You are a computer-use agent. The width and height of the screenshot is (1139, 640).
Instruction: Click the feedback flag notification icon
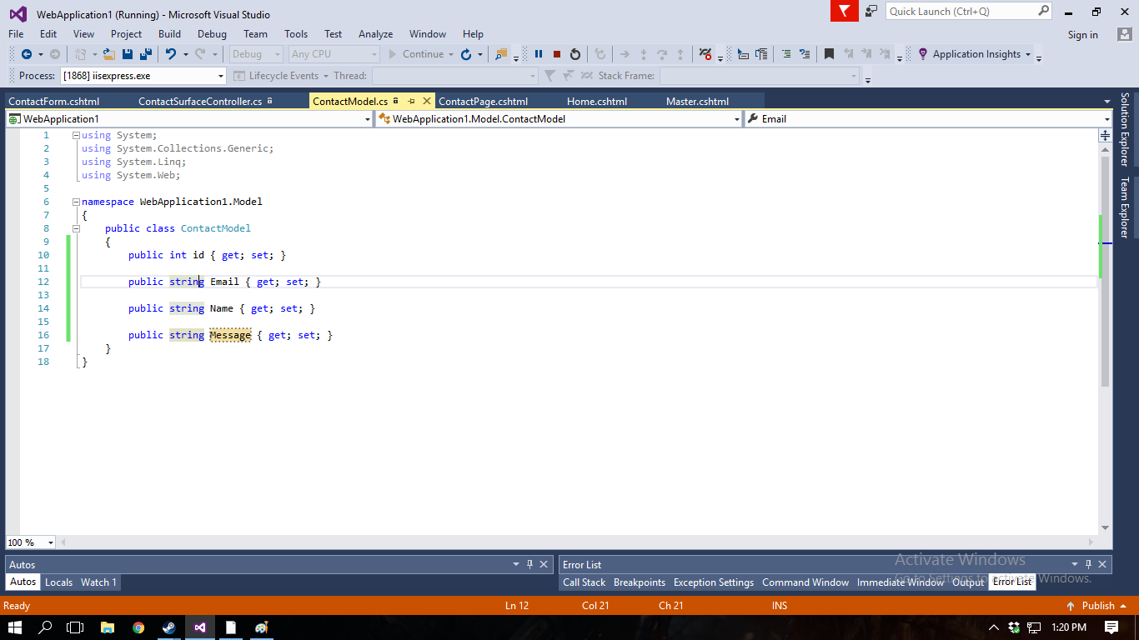click(x=845, y=11)
